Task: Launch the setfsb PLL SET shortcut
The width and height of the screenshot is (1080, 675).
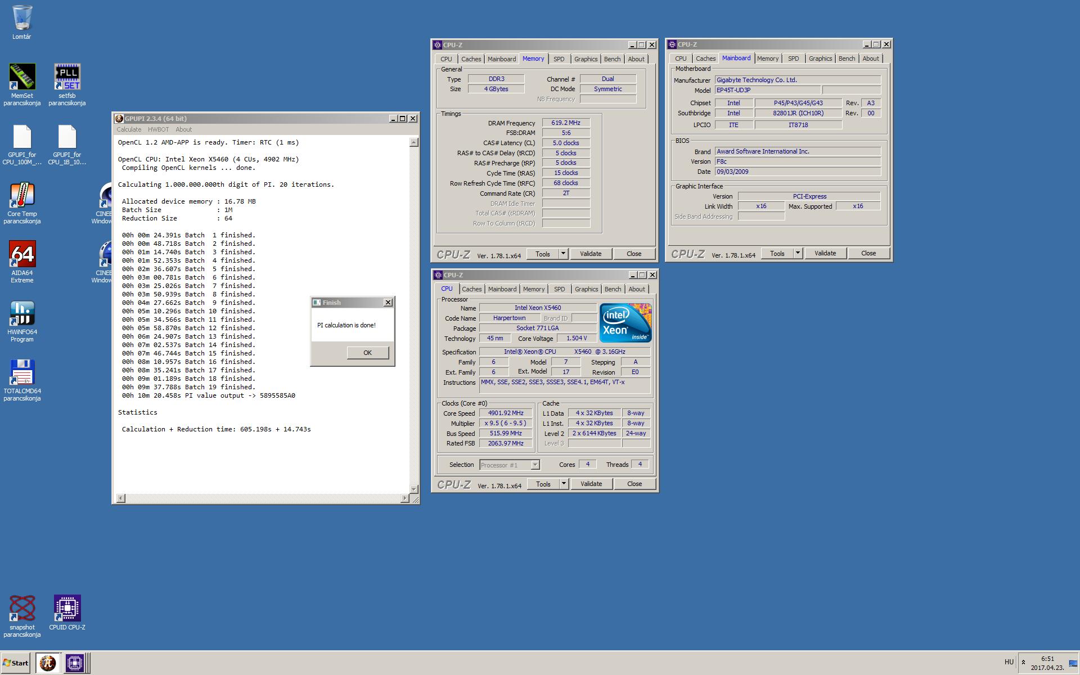Action: 67,84
